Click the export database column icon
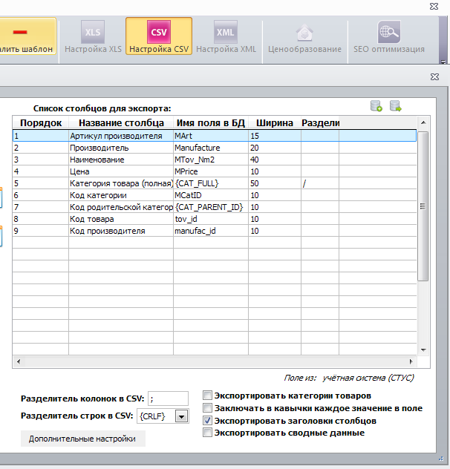Image resolution: width=450 pixels, height=469 pixels. click(x=396, y=106)
